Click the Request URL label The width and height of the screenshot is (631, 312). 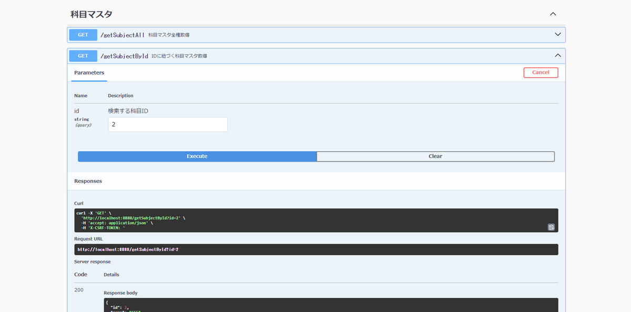[88, 238]
